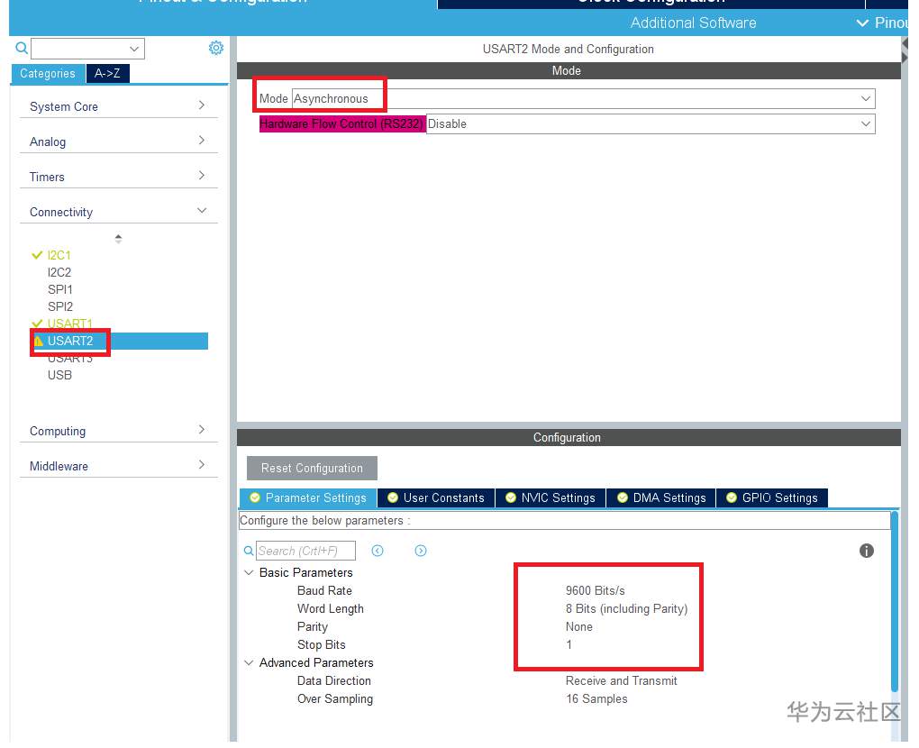Select the Baud Rate parameter label
Image resolution: width=919 pixels, height=748 pixels.
324,590
